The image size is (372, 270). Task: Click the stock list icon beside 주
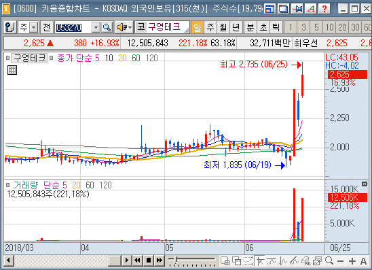(10, 27)
